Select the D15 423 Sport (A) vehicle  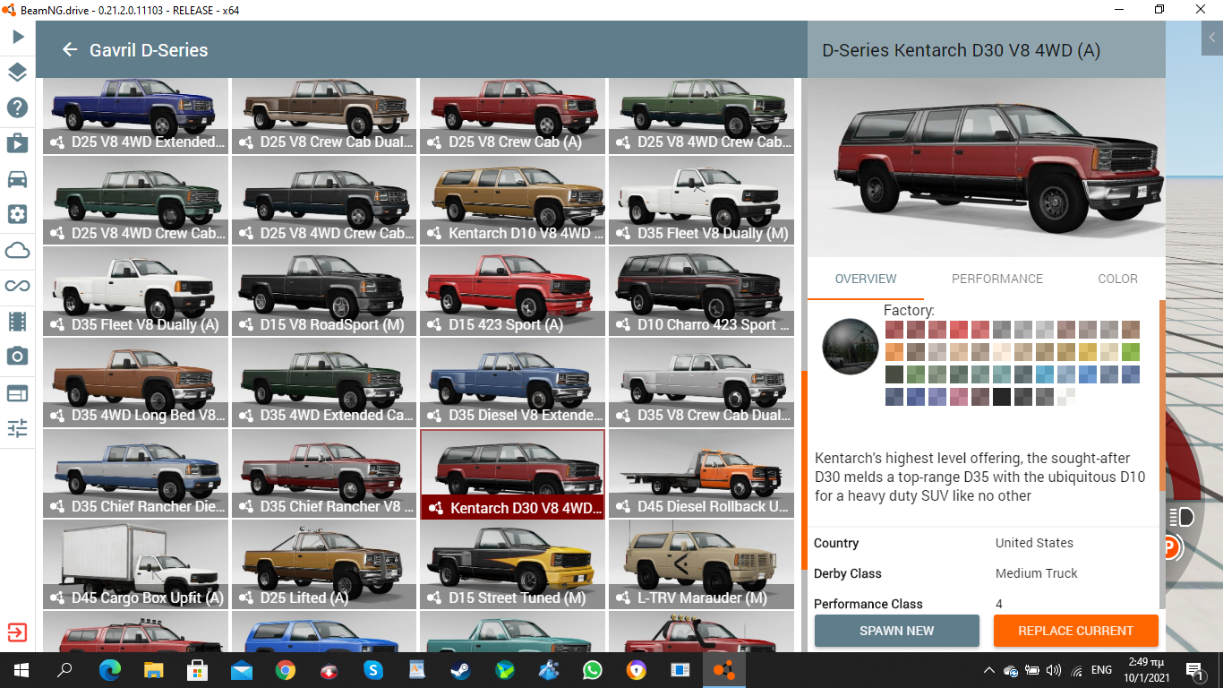(x=513, y=292)
